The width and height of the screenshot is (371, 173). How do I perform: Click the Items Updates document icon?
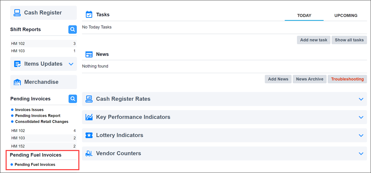[x=17, y=64]
